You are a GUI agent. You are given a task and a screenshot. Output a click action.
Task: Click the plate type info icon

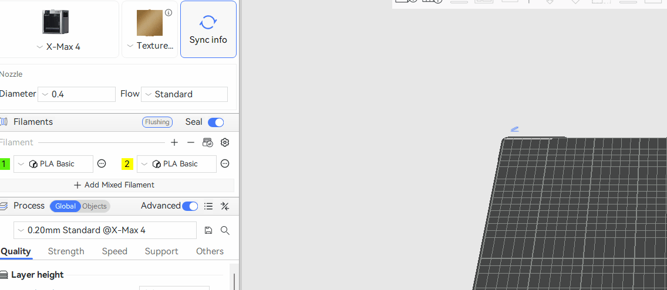[169, 13]
